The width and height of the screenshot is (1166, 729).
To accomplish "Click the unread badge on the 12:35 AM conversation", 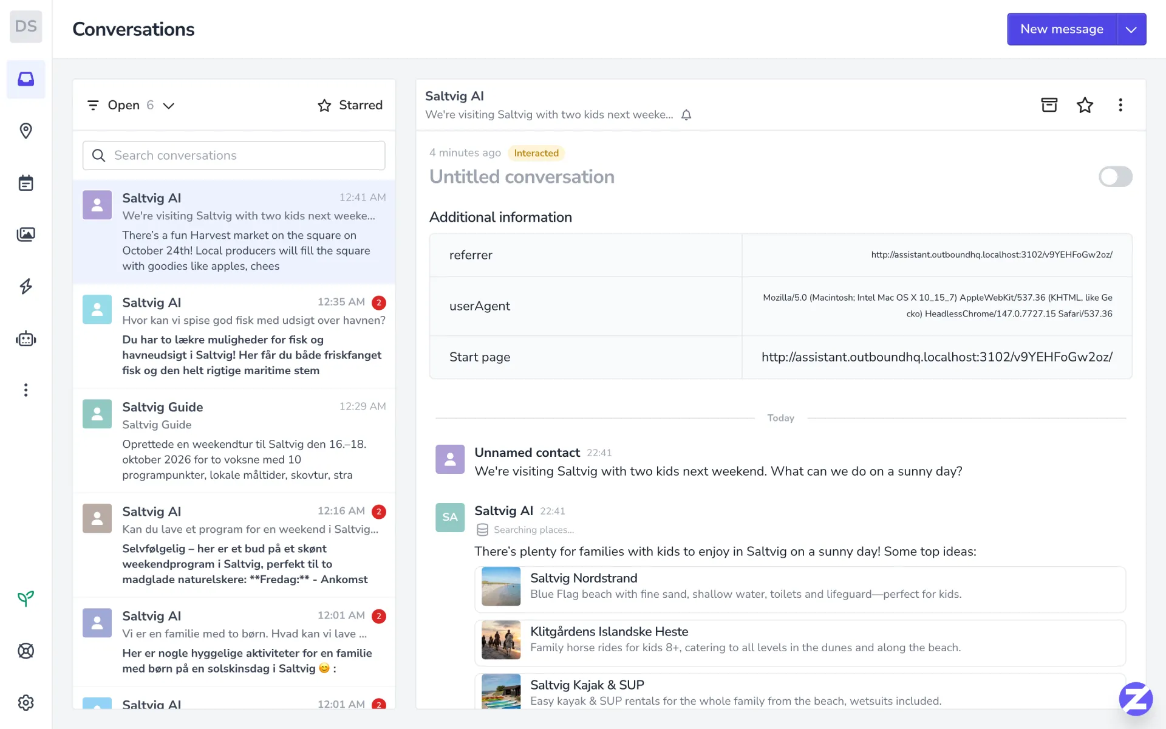I will [379, 303].
